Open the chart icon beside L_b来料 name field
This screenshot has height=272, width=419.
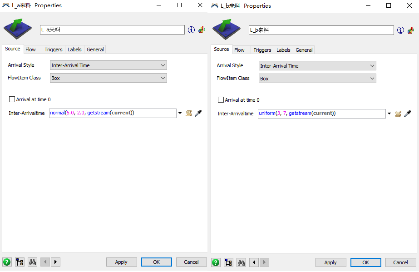tap(411, 30)
